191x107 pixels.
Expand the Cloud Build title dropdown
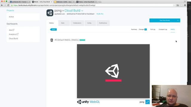click(82, 11)
